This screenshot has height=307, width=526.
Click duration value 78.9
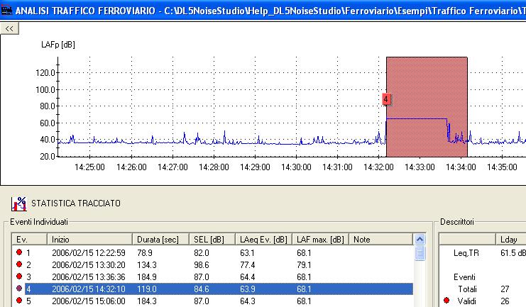click(145, 252)
